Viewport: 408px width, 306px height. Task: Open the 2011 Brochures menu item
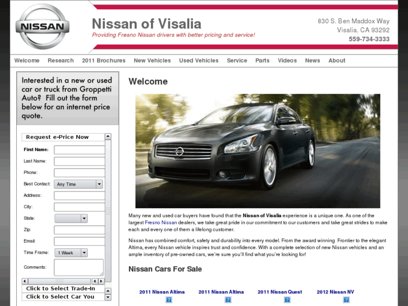[104, 61]
